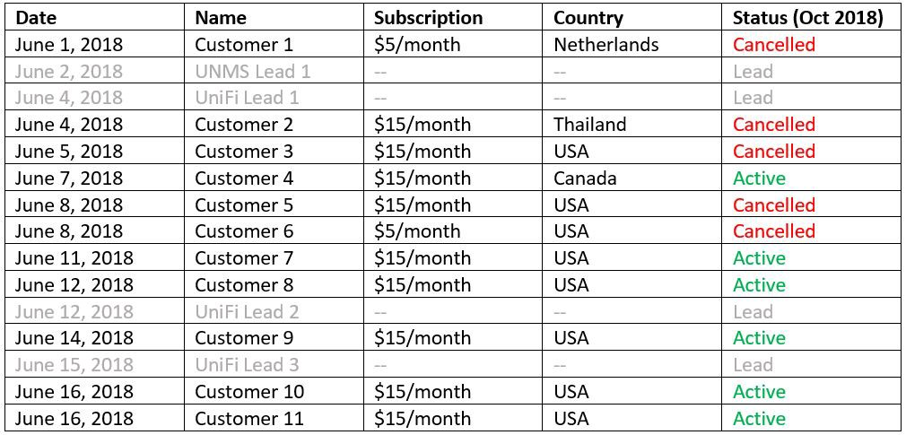Click the Netherlands country cell
906x435 pixels.
tap(605, 45)
